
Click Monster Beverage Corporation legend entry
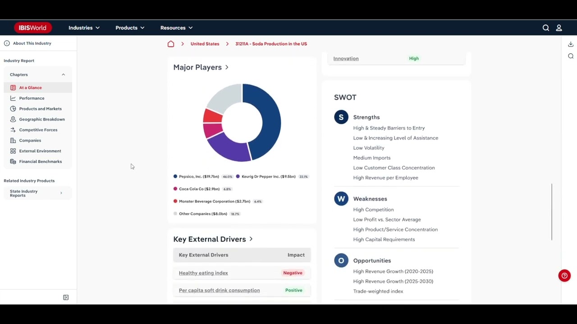click(218, 202)
